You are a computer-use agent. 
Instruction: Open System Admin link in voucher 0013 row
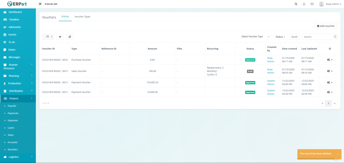(271, 82)
